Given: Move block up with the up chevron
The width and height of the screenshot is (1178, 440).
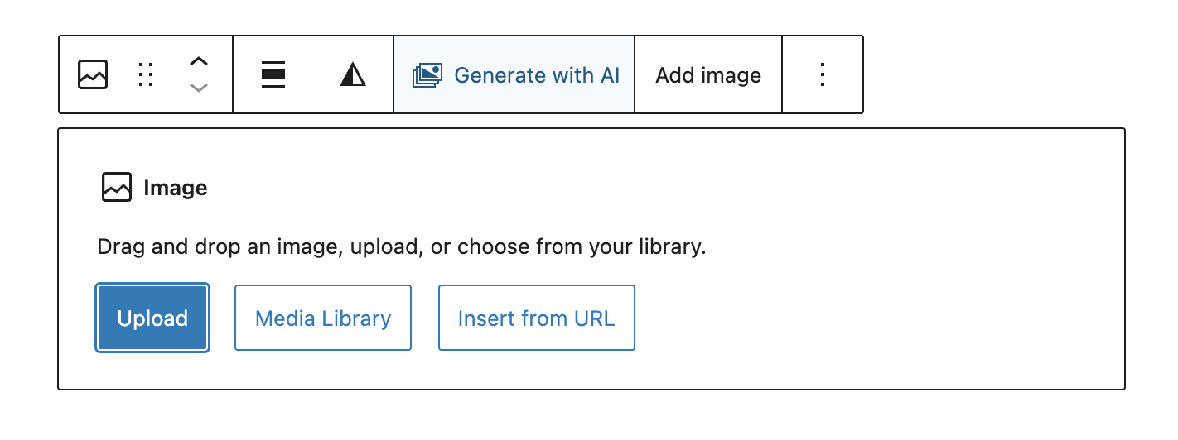Looking at the screenshot, I should 198,62.
